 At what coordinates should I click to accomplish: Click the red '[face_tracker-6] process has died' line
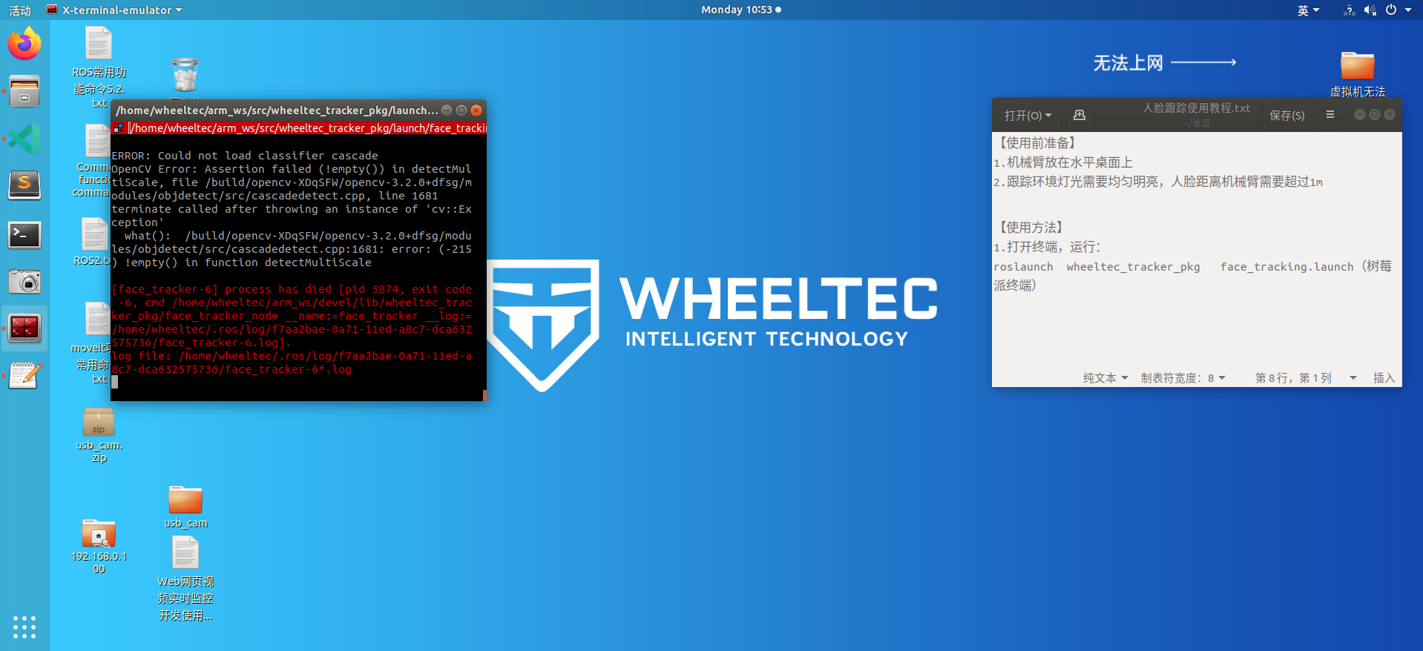click(292, 289)
